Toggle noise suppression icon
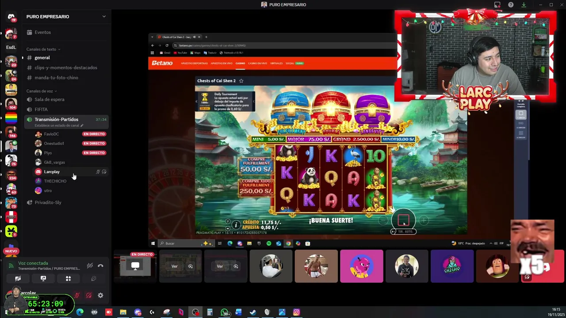This screenshot has height=318, width=566. pos(90,265)
